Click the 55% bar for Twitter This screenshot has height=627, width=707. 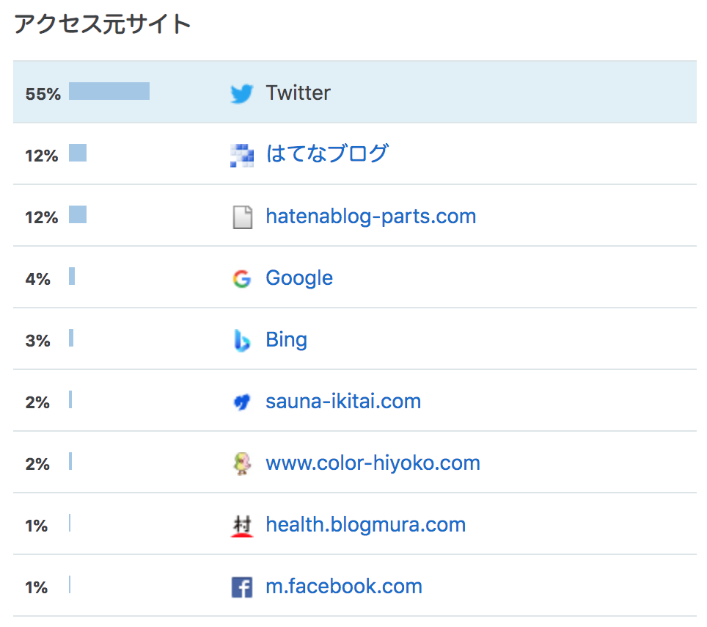[x=109, y=91]
